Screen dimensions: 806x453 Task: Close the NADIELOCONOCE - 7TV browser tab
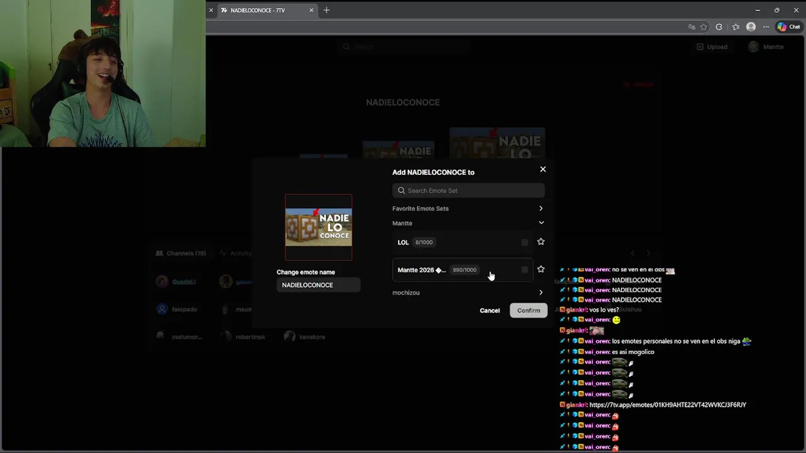311,10
